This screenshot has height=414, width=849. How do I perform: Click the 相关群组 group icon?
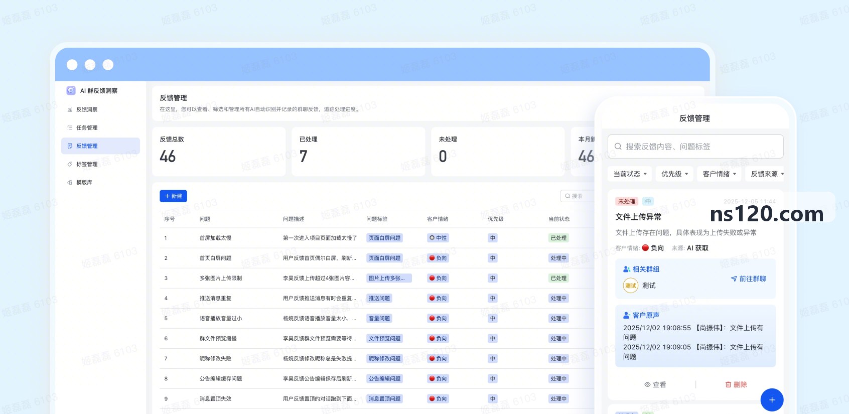coord(627,269)
